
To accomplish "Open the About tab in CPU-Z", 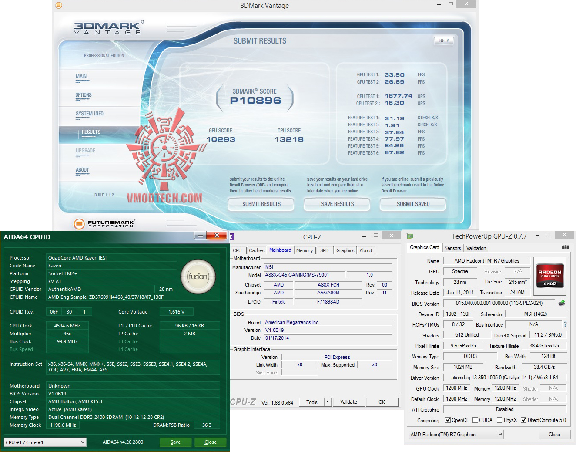I will [x=366, y=250].
